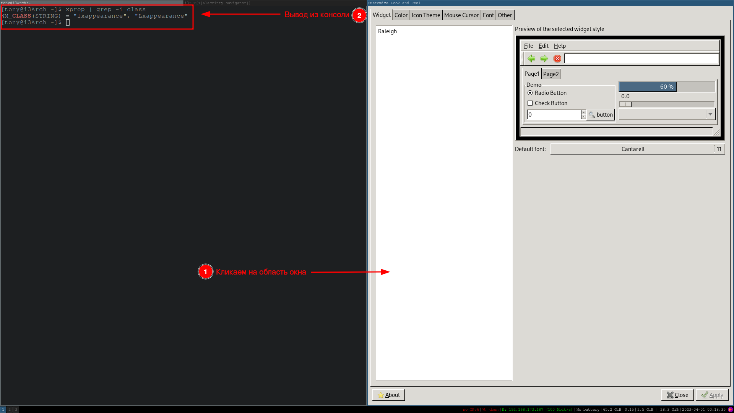
Task: Click the red stop icon in the preview
Action: tap(557, 59)
